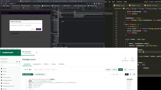Expand the nodejsshop database in Compass
Screen dimensions: 161x90
(x=6, y=83)
